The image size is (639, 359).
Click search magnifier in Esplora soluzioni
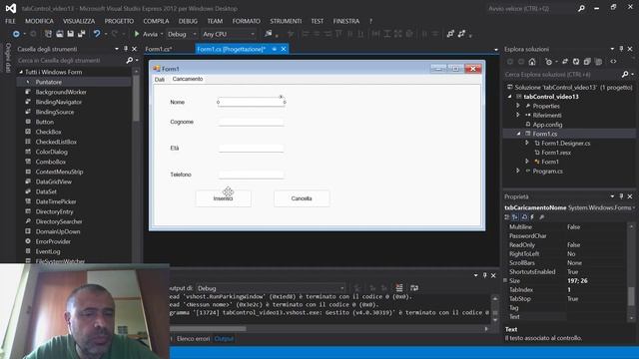pos(625,75)
